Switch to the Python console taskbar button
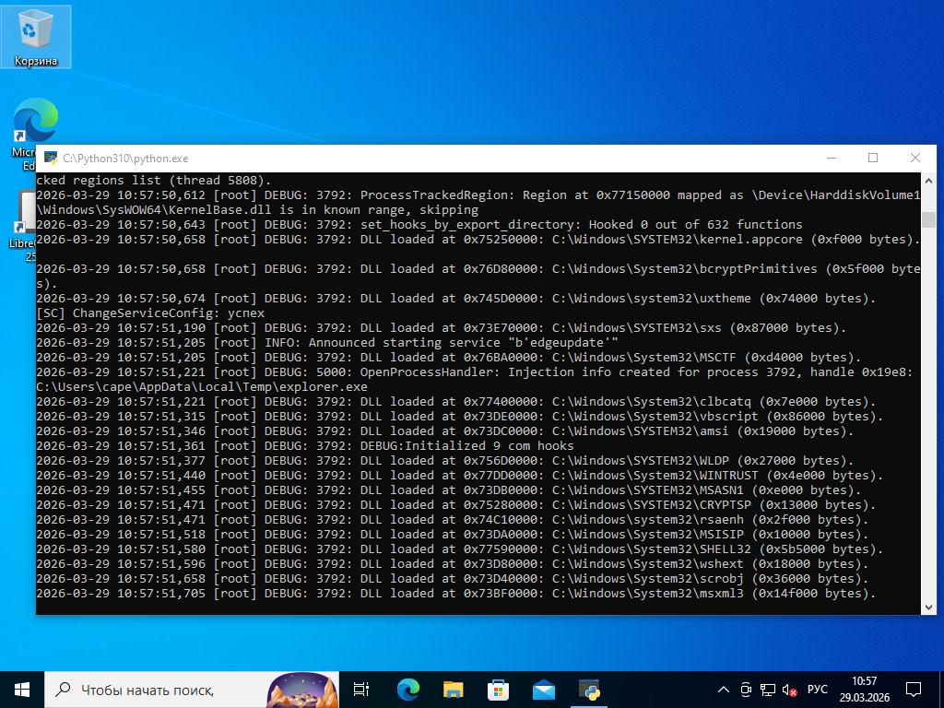 click(589, 689)
